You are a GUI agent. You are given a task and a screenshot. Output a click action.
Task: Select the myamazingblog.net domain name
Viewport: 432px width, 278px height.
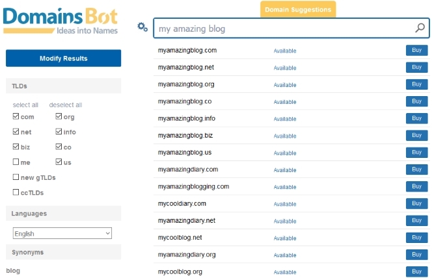186,68
